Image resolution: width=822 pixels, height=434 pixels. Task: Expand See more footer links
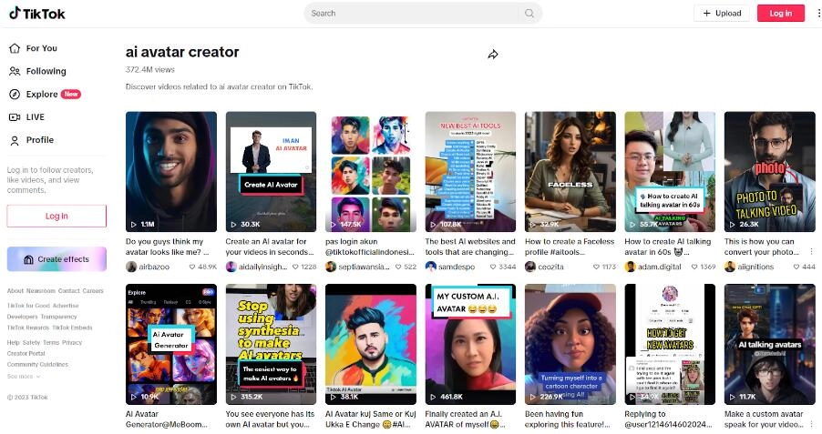[x=24, y=376]
